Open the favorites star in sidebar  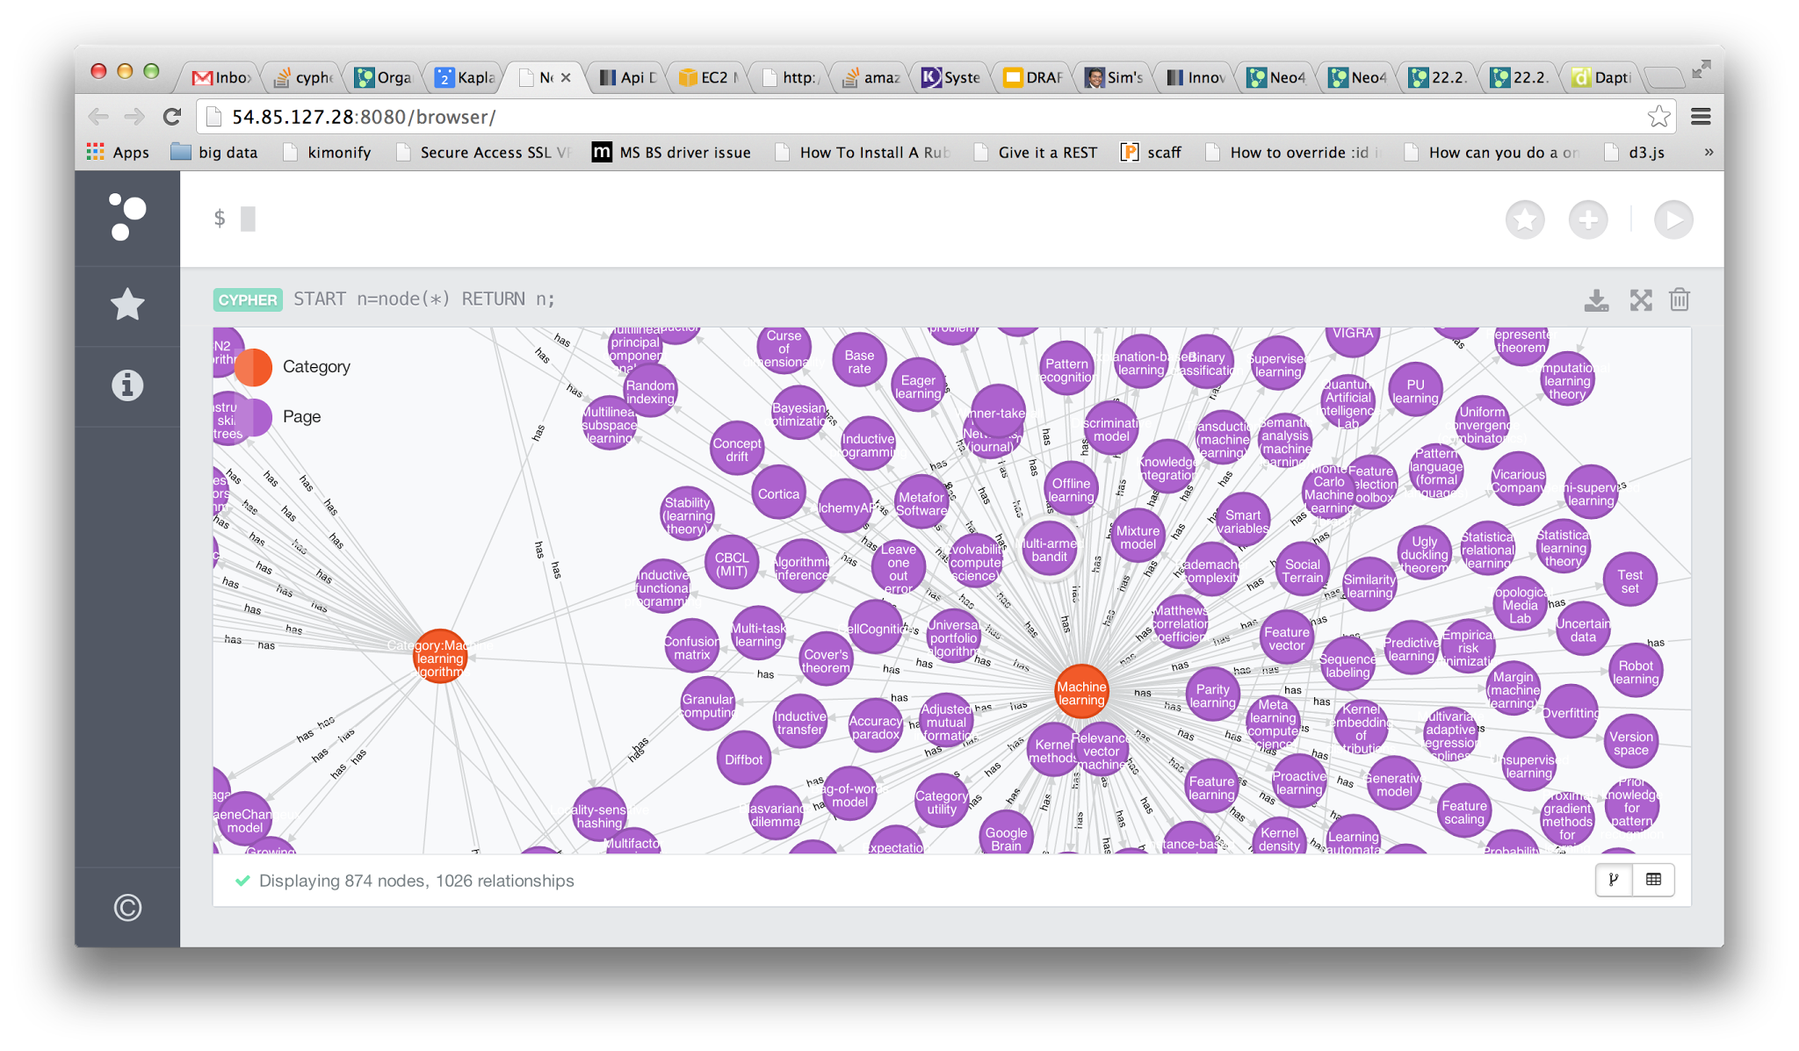[x=127, y=305]
